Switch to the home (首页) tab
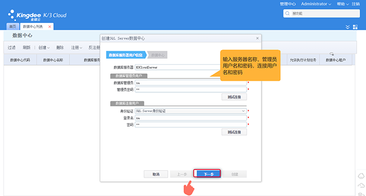 13,27
